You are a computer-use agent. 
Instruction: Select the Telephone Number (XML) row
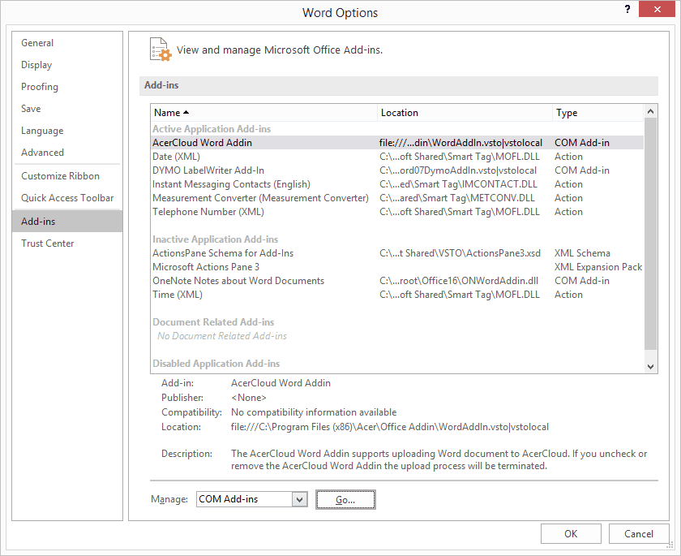[x=397, y=212]
